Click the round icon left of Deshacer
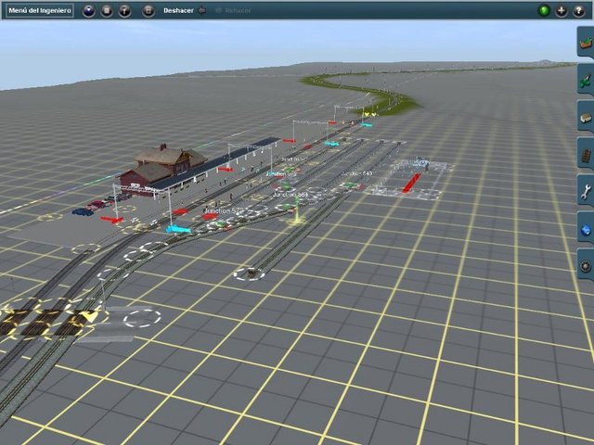The image size is (594, 445). point(148,10)
